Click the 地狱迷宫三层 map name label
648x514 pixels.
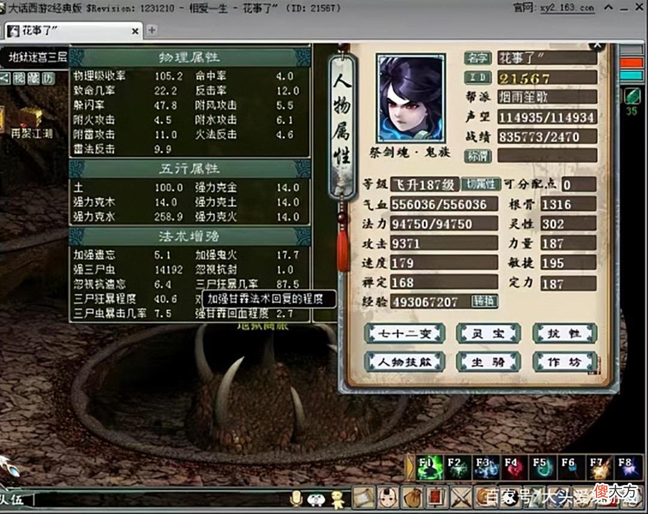37,58
